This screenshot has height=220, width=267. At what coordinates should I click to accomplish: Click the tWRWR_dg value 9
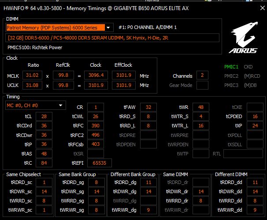148,210
